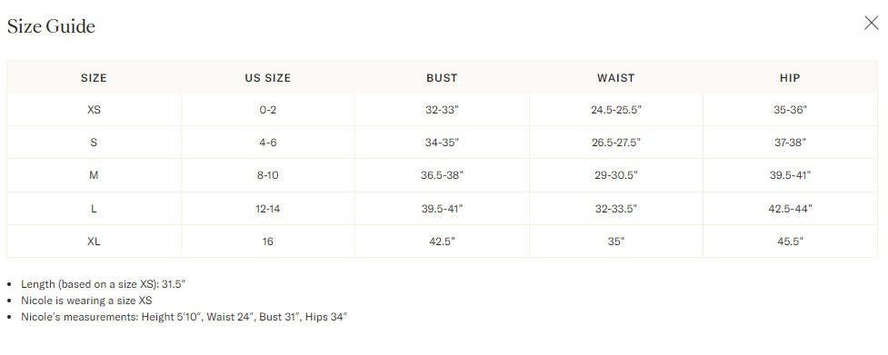Select the XS size row label
Screen dimensions: 888x355
click(94, 110)
